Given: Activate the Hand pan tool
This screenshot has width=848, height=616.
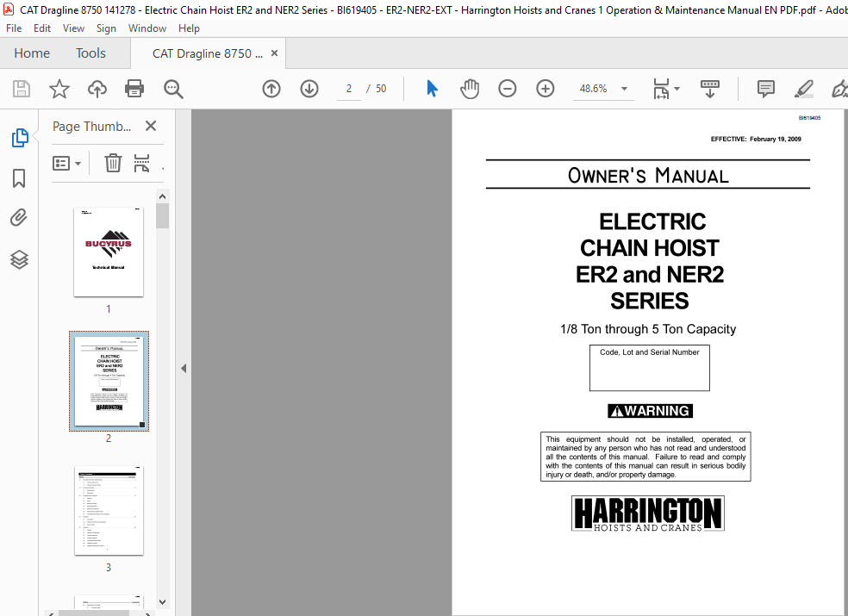Looking at the screenshot, I should [470, 89].
